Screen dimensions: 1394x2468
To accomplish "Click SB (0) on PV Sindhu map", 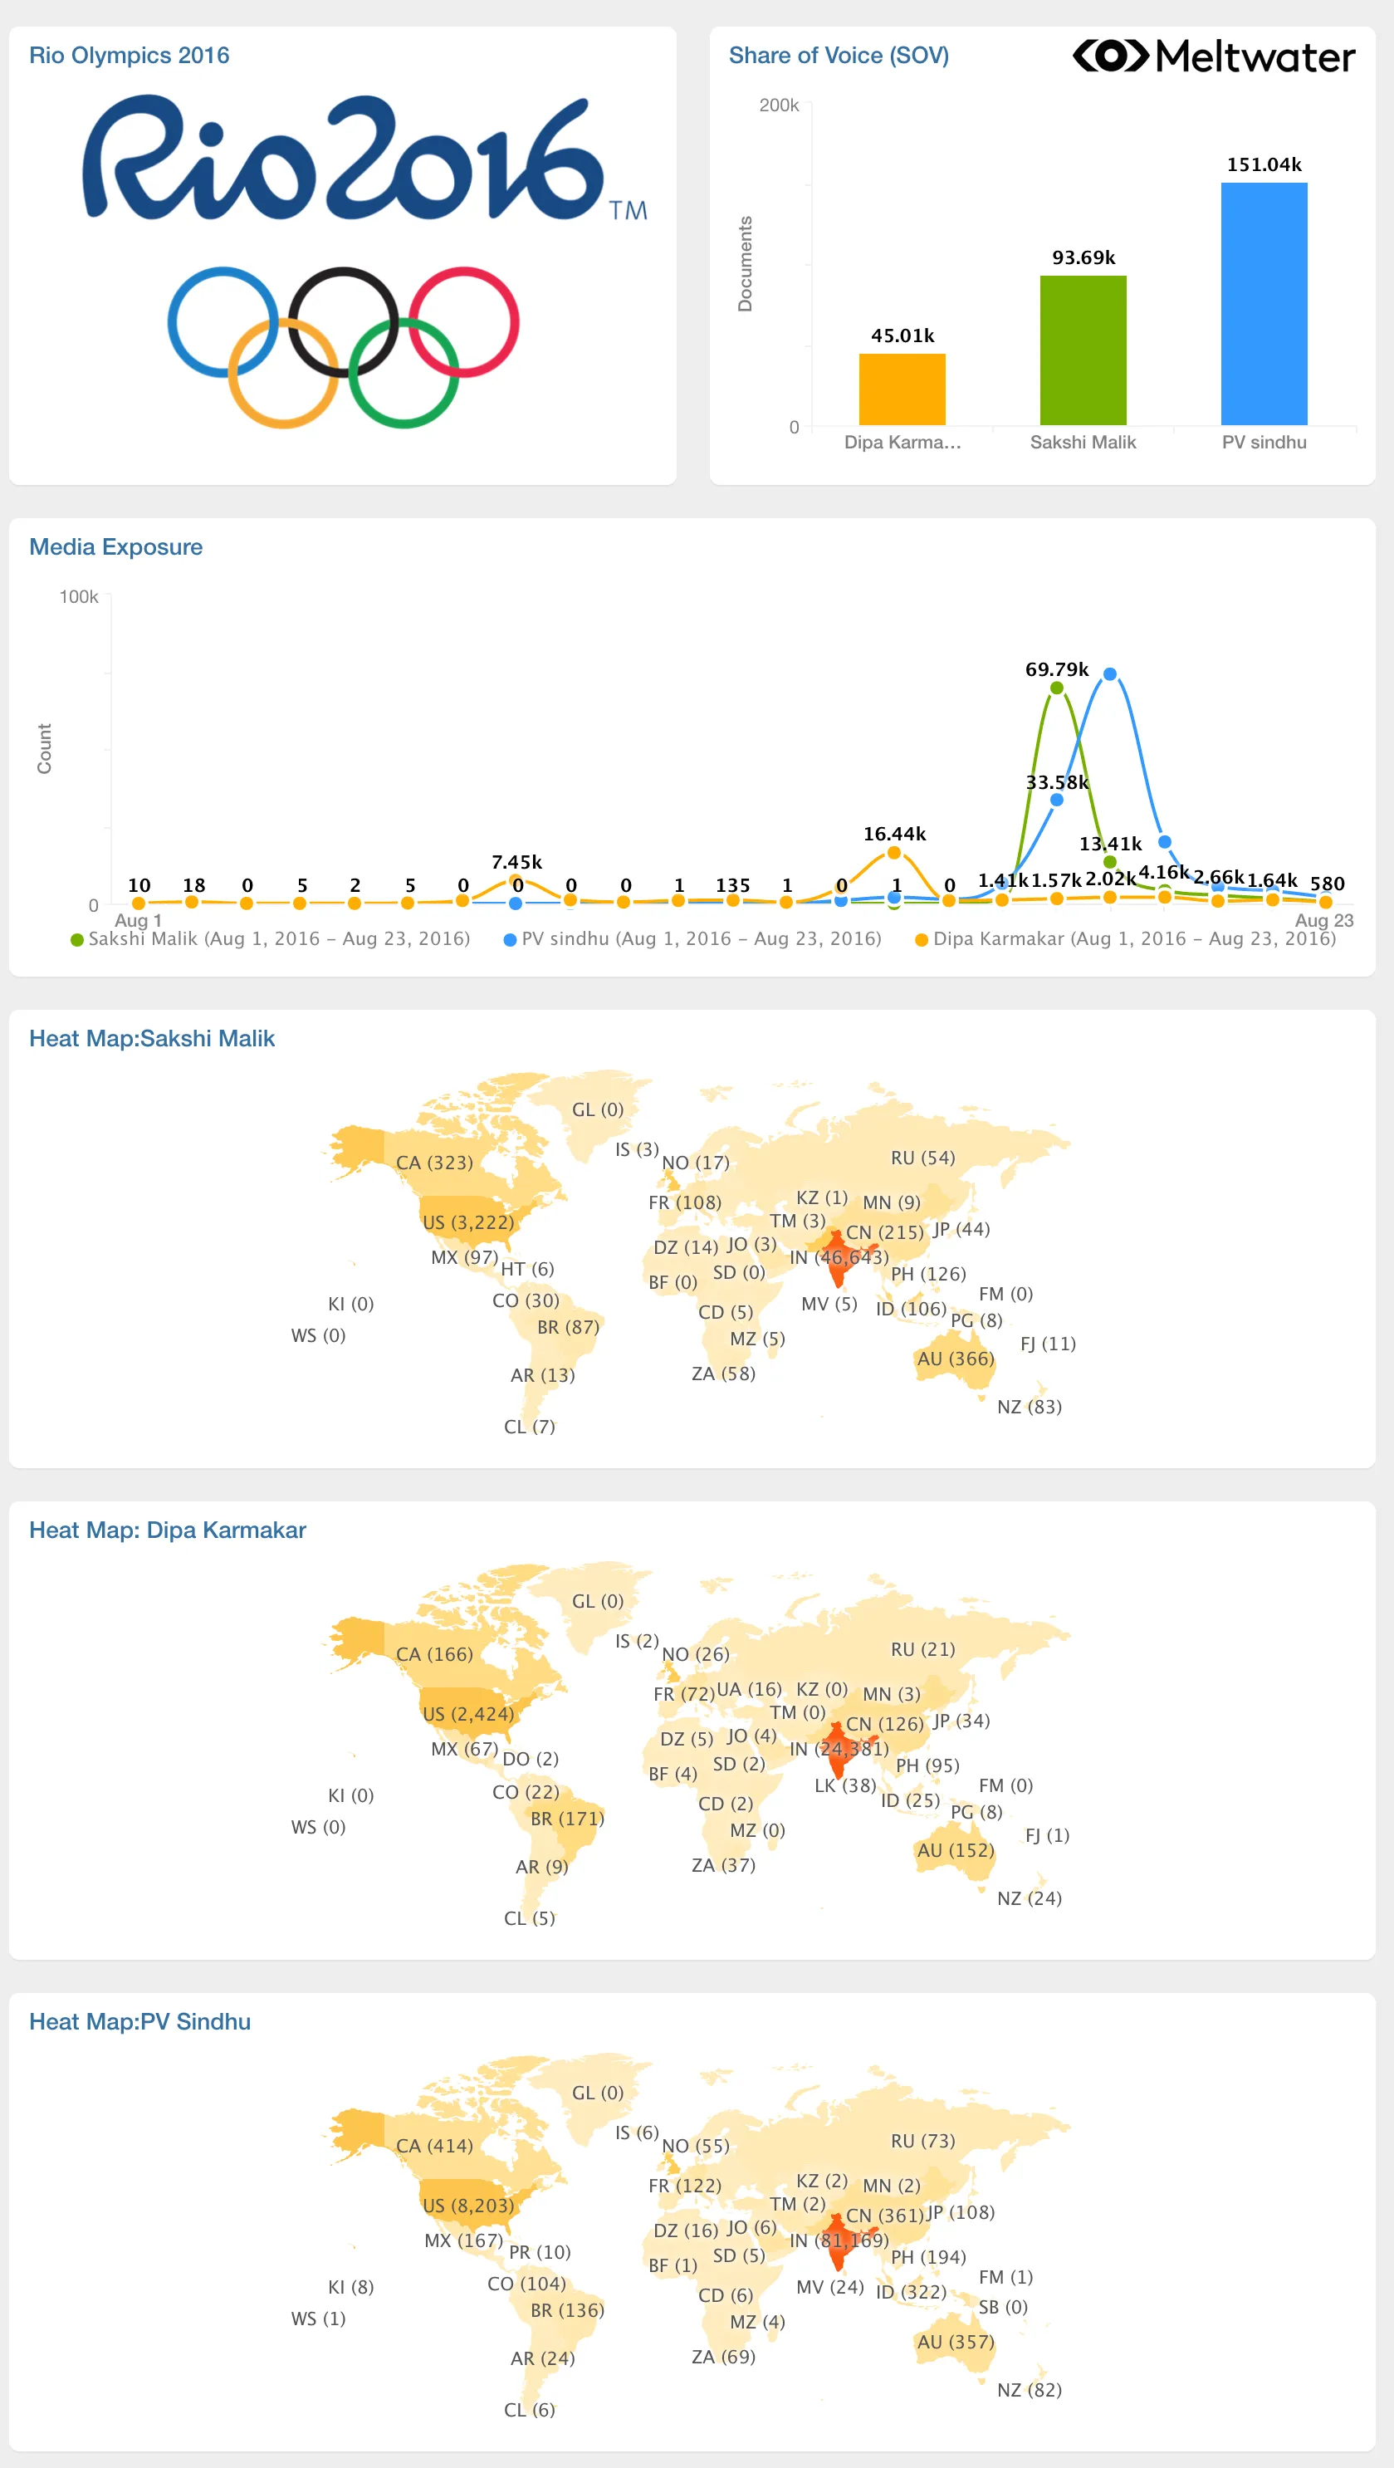I will click(1003, 2307).
